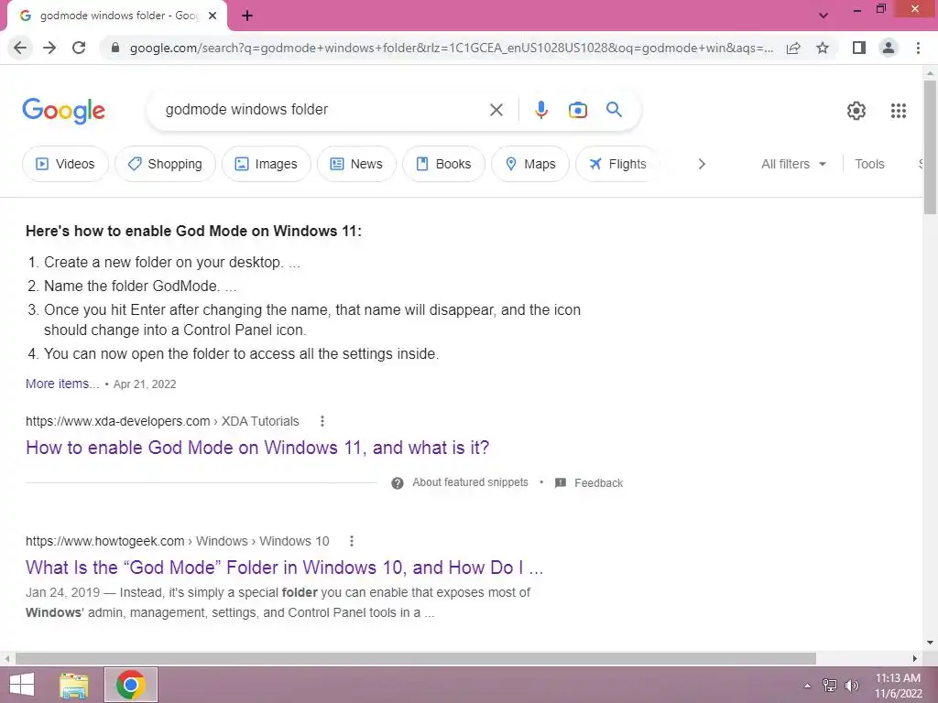Image resolution: width=938 pixels, height=703 pixels.
Task: Switch to Flights results
Action: pos(617,164)
